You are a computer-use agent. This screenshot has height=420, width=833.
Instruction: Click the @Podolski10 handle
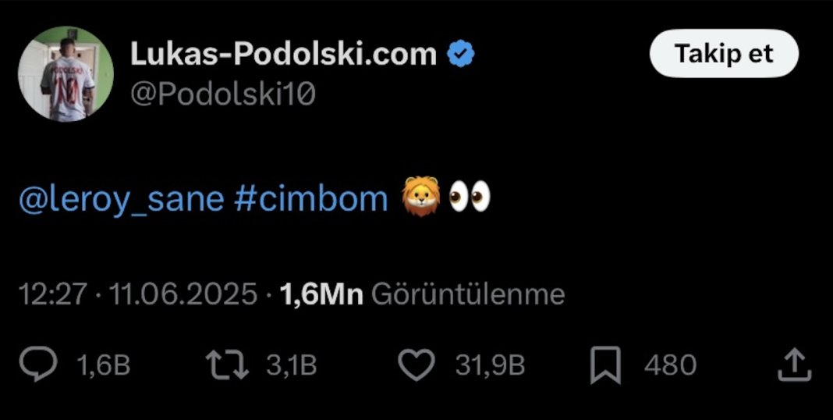click(x=222, y=94)
